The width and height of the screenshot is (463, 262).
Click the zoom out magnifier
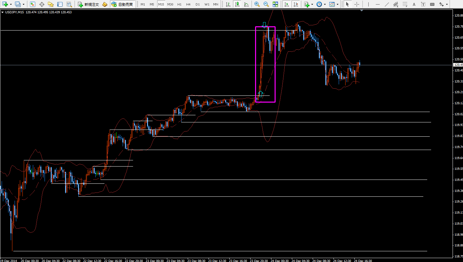266,4
